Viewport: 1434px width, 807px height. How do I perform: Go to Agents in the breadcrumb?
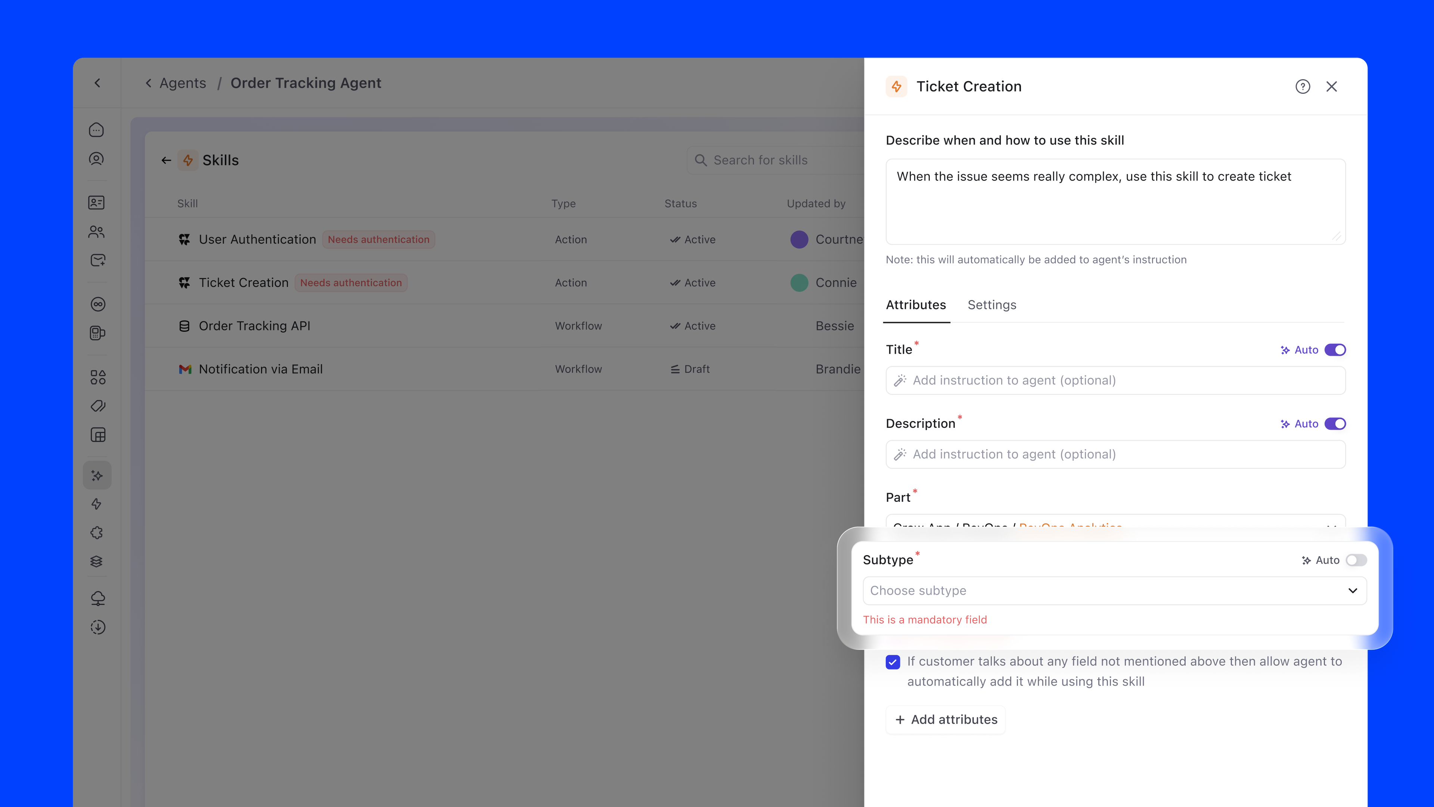pos(183,83)
